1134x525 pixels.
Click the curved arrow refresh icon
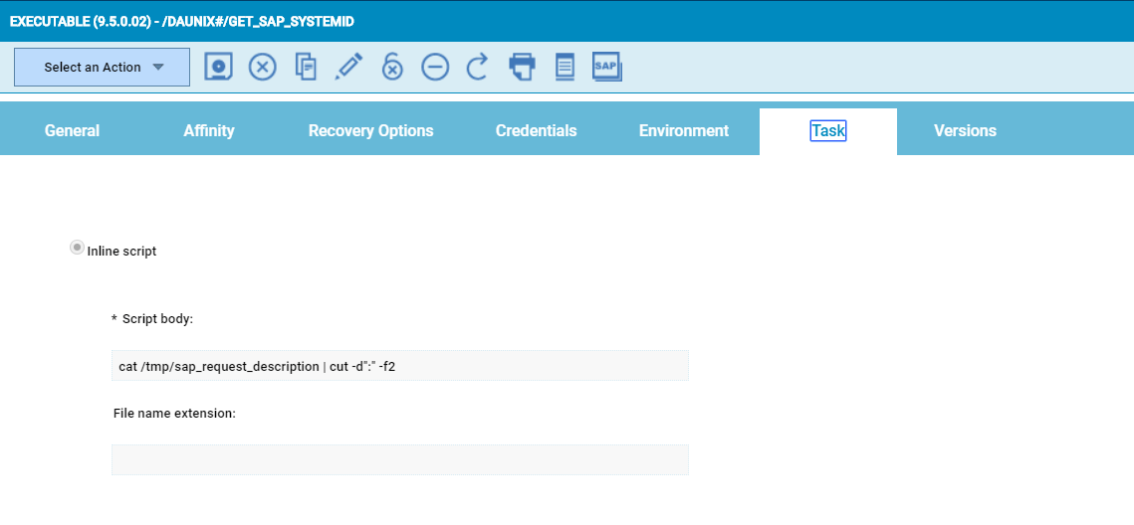(x=478, y=67)
